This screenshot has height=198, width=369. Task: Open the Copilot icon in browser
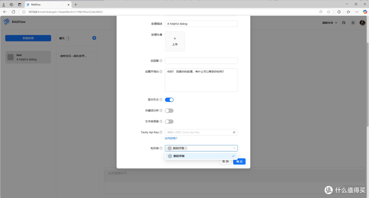(x=365, y=12)
